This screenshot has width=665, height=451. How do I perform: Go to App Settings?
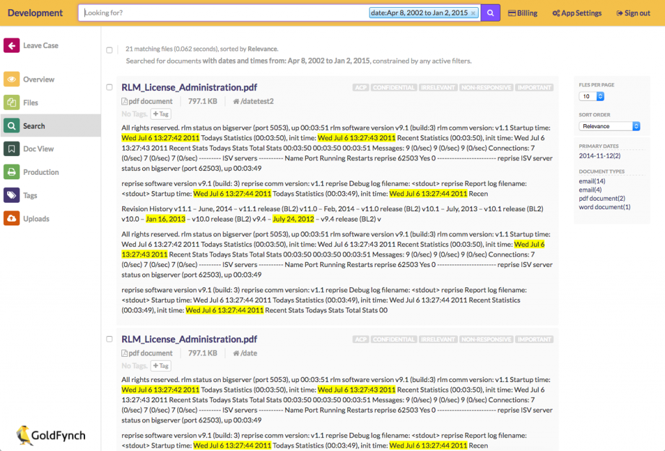click(x=576, y=12)
